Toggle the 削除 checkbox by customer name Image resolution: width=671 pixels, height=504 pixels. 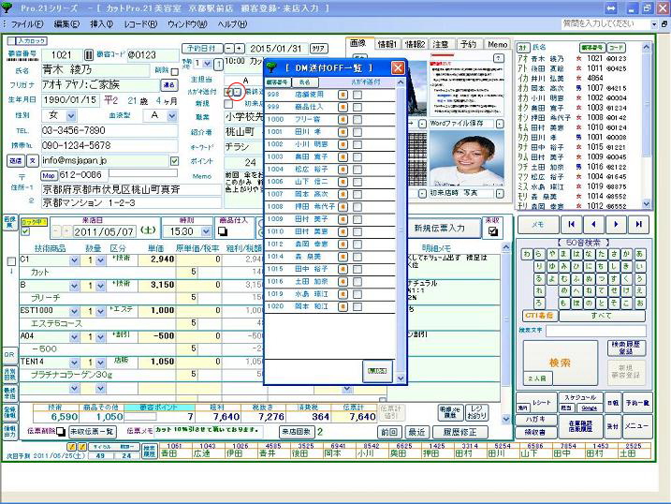(x=175, y=71)
